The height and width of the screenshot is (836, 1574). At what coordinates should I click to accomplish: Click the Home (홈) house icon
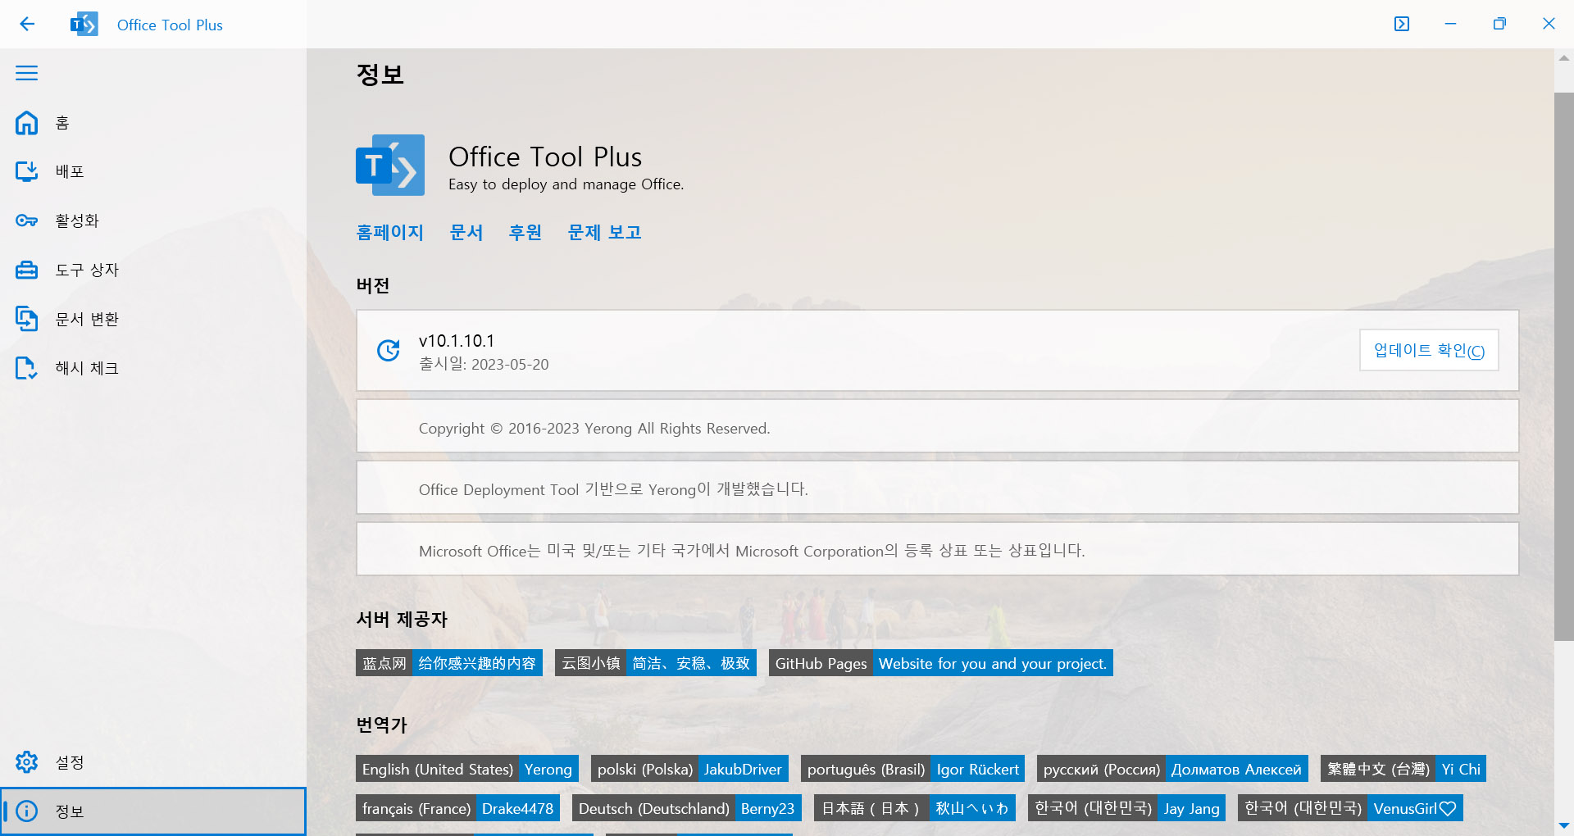click(x=27, y=123)
